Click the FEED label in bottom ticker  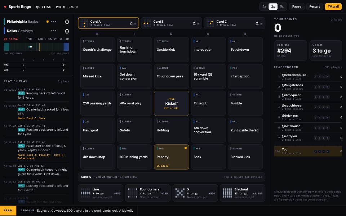pyautogui.click(x=8, y=211)
